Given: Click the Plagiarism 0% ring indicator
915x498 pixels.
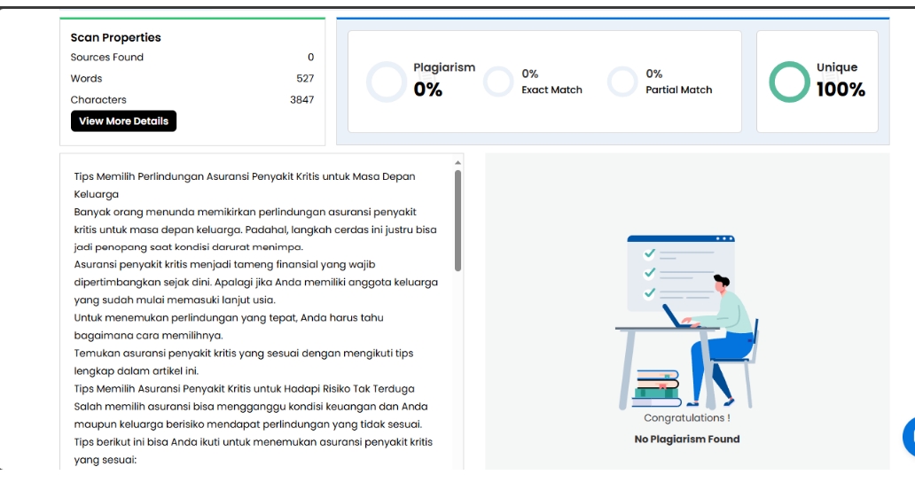Looking at the screenshot, I should (386, 82).
